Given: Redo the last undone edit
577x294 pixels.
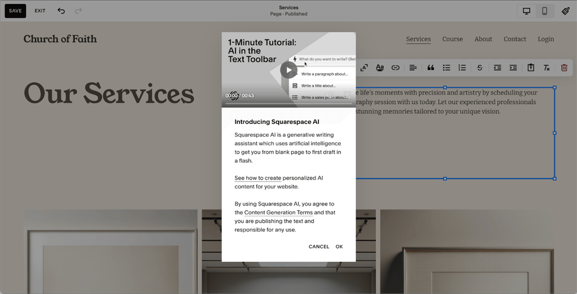Looking at the screenshot, I should 78,11.
